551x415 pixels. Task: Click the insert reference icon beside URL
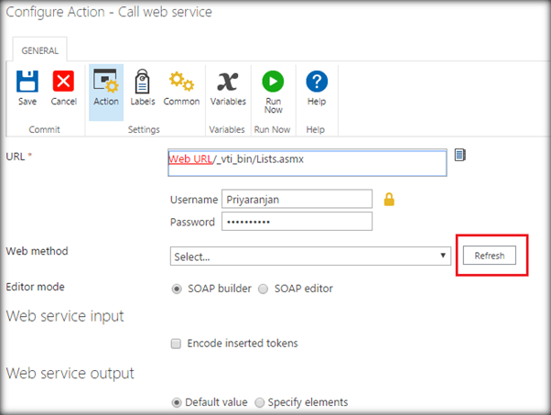click(460, 155)
